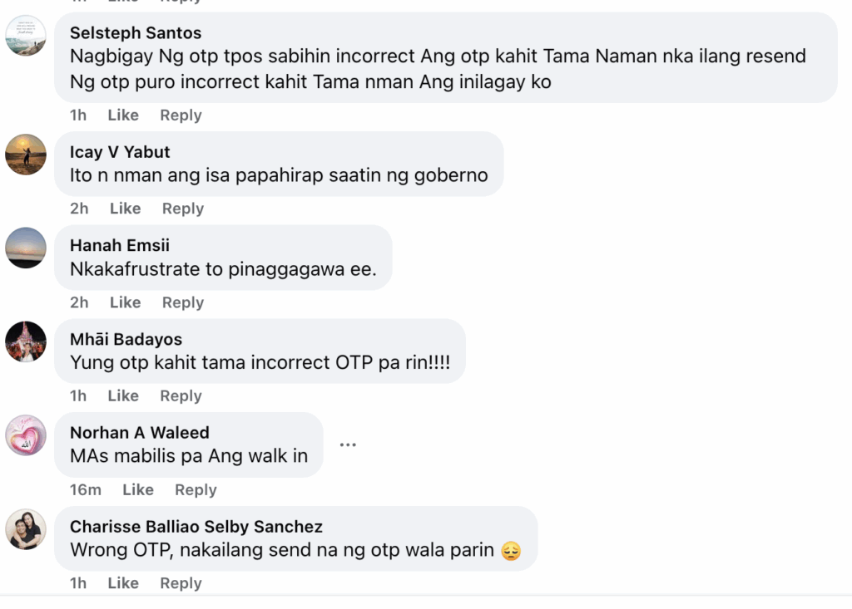852x609 pixels.
Task: Open Hanah Emsii name link
Action: click(x=120, y=245)
